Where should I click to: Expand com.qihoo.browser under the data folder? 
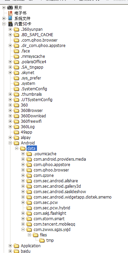23,170
